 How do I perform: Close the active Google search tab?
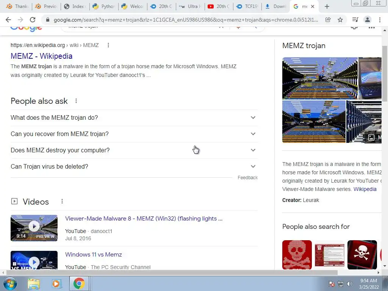point(313,6)
